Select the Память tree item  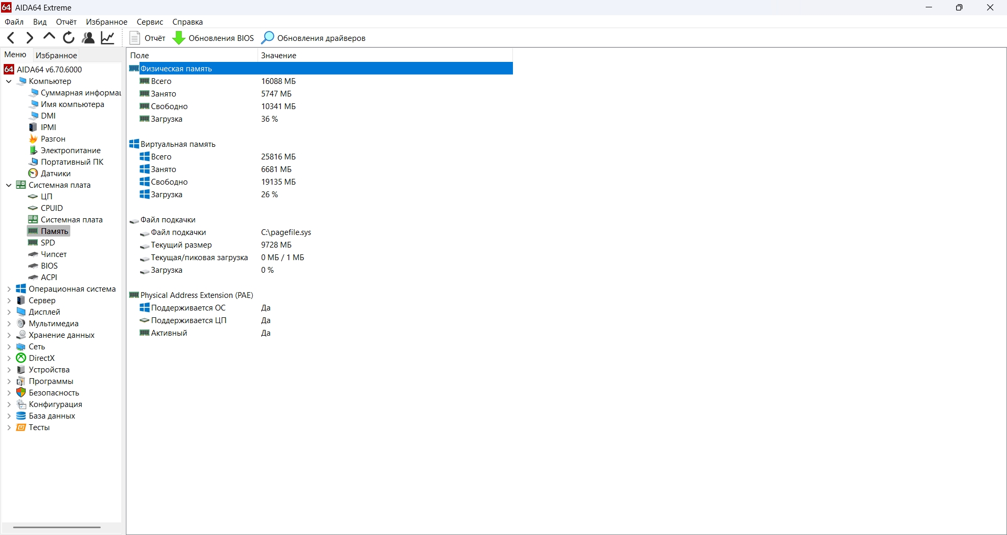(x=49, y=231)
